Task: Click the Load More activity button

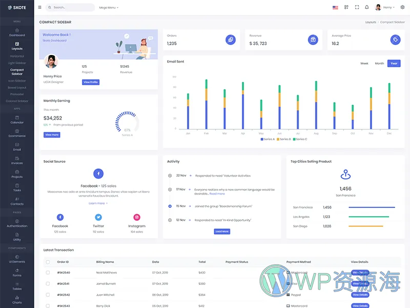Action: click(x=222, y=232)
